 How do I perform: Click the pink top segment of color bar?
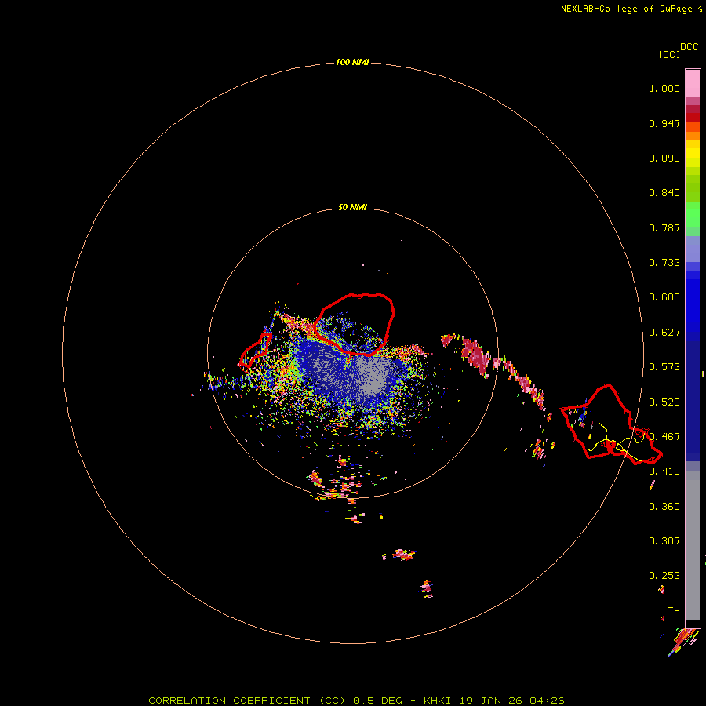click(693, 83)
